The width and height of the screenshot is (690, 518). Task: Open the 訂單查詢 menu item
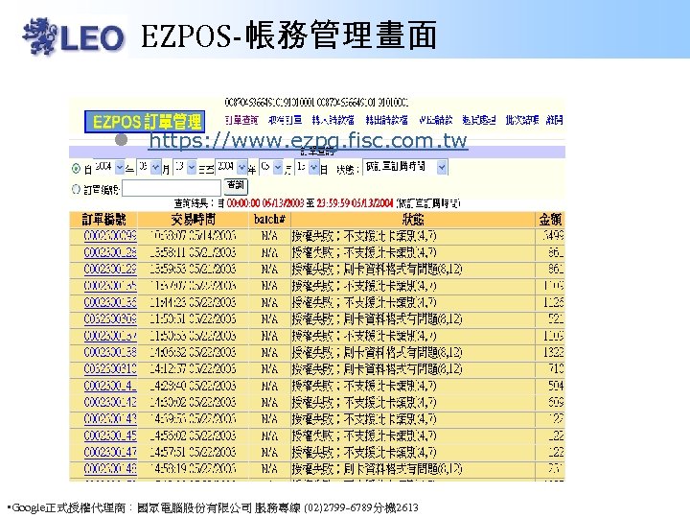click(x=241, y=120)
